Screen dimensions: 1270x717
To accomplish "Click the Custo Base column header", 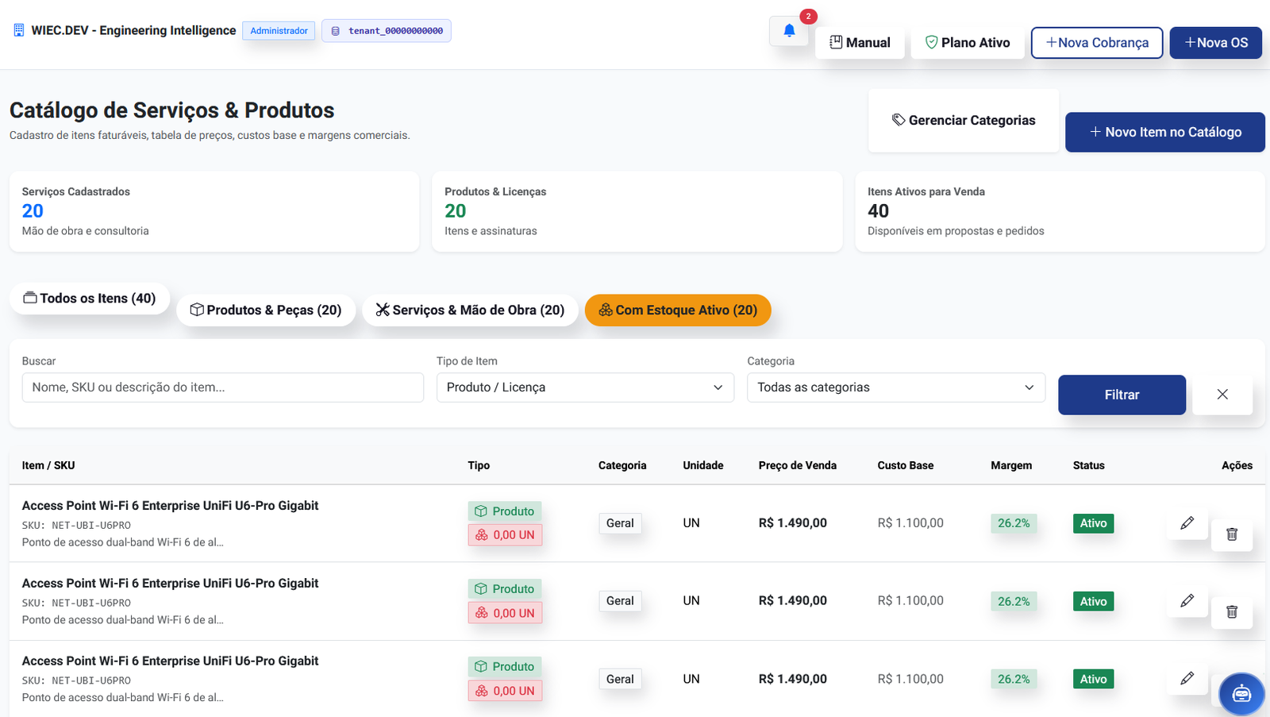I will [x=905, y=465].
